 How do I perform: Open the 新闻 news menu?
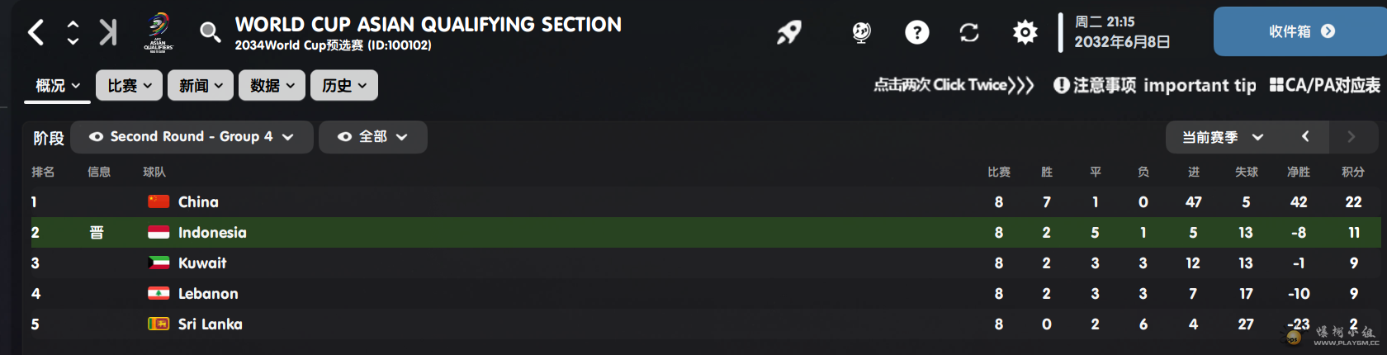201,85
